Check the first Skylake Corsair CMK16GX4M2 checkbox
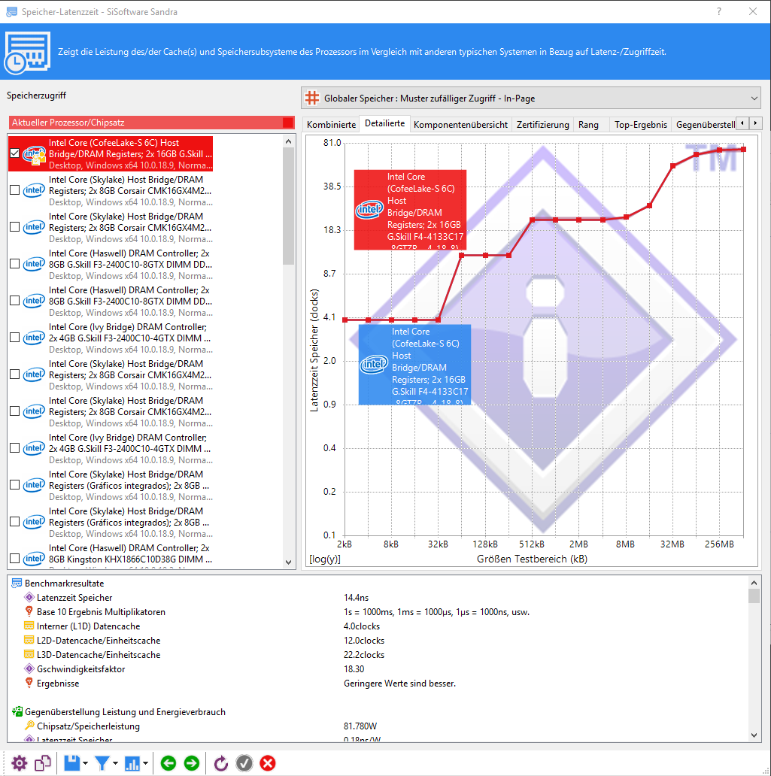This screenshot has height=776, width=771. pyautogui.click(x=15, y=190)
